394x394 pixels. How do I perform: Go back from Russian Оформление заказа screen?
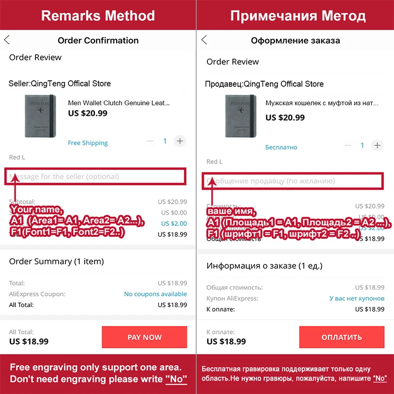(204, 40)
